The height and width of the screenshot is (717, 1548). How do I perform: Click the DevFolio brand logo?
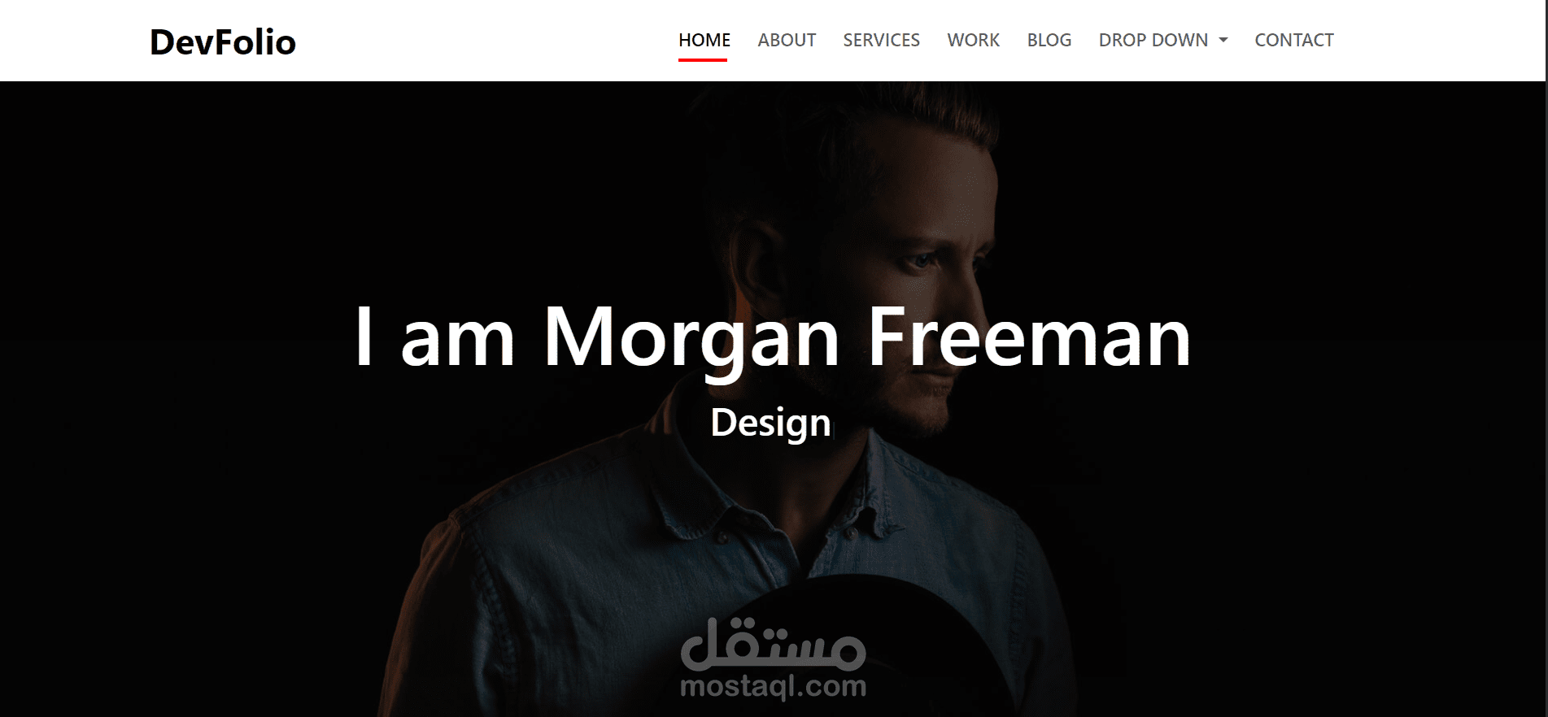click(x=223, y=41)
